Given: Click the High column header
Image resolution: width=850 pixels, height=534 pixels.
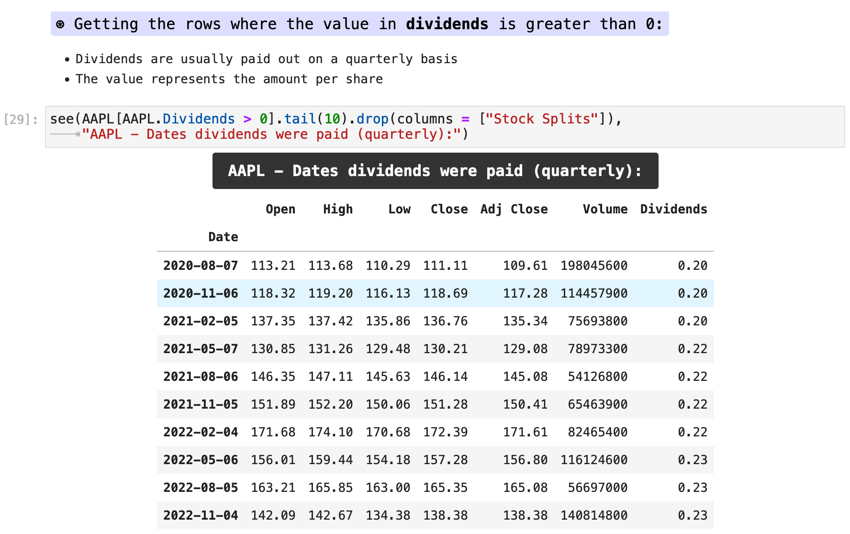Looking at the screenshot, I should pos(338,209).
